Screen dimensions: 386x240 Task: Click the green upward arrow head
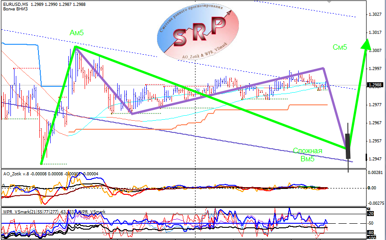pyautogui.click(x=367, y=44)
